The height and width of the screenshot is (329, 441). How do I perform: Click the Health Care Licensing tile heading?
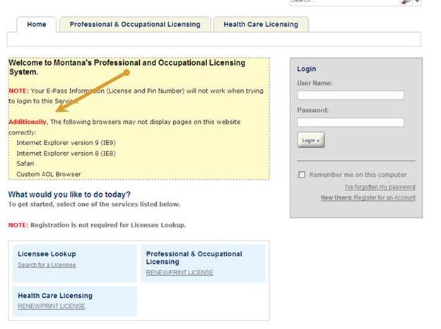(x=55, y=296)
